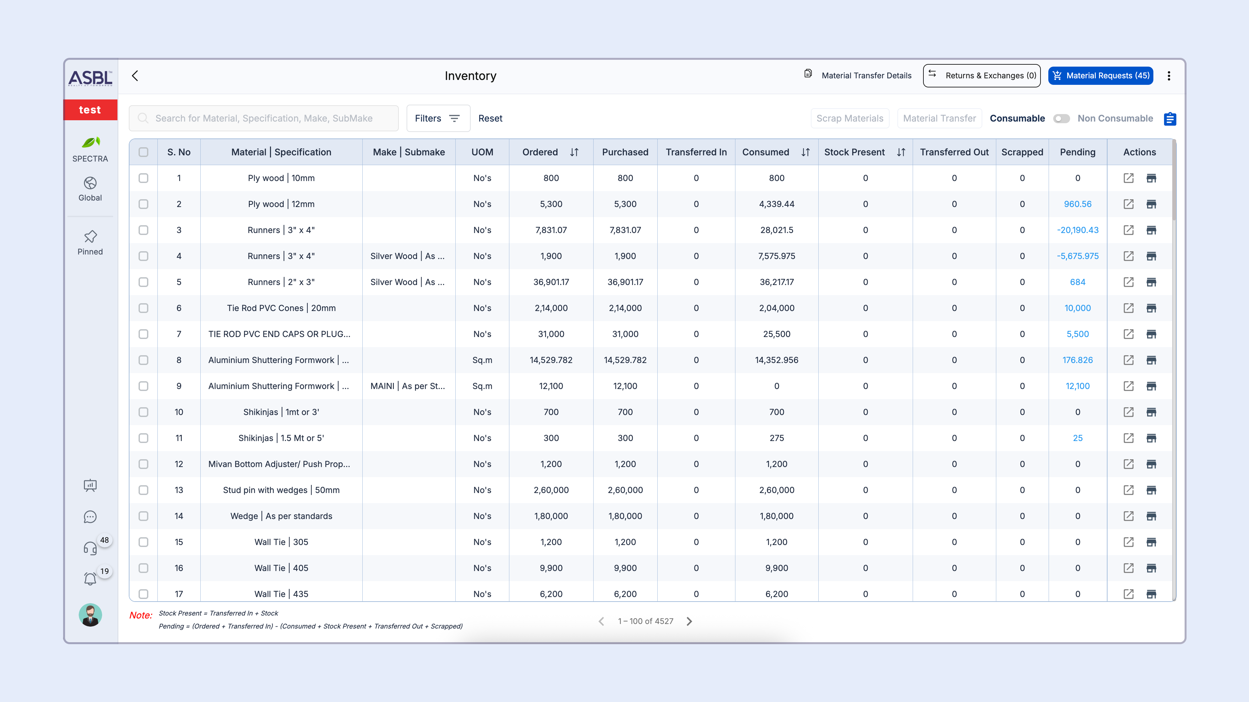This screenshot has width=1249, height=702.
Task: Open the analytics presentation icon in sidebar
Action: (90, 486)
